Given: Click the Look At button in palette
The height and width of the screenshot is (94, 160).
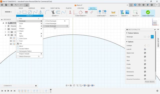Looking at the screenshot, I should [x=145, y=49].
